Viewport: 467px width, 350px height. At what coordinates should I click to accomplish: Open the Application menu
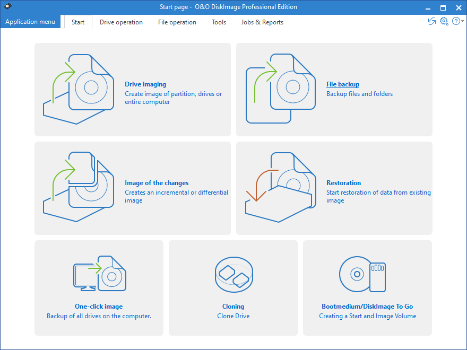point(30,21)
